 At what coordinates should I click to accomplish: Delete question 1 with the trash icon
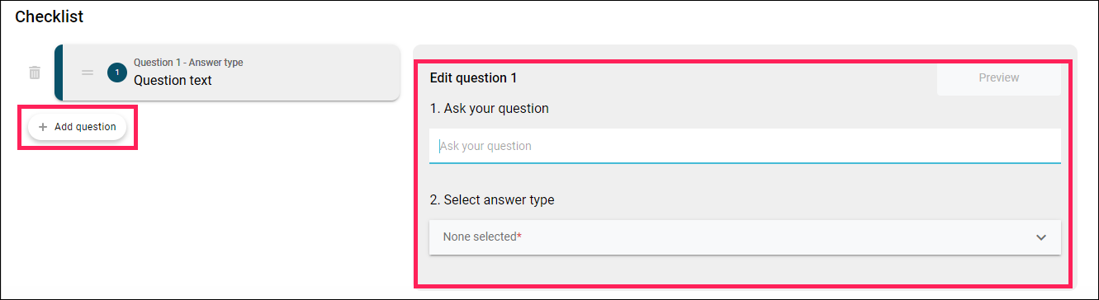(35, 73)
